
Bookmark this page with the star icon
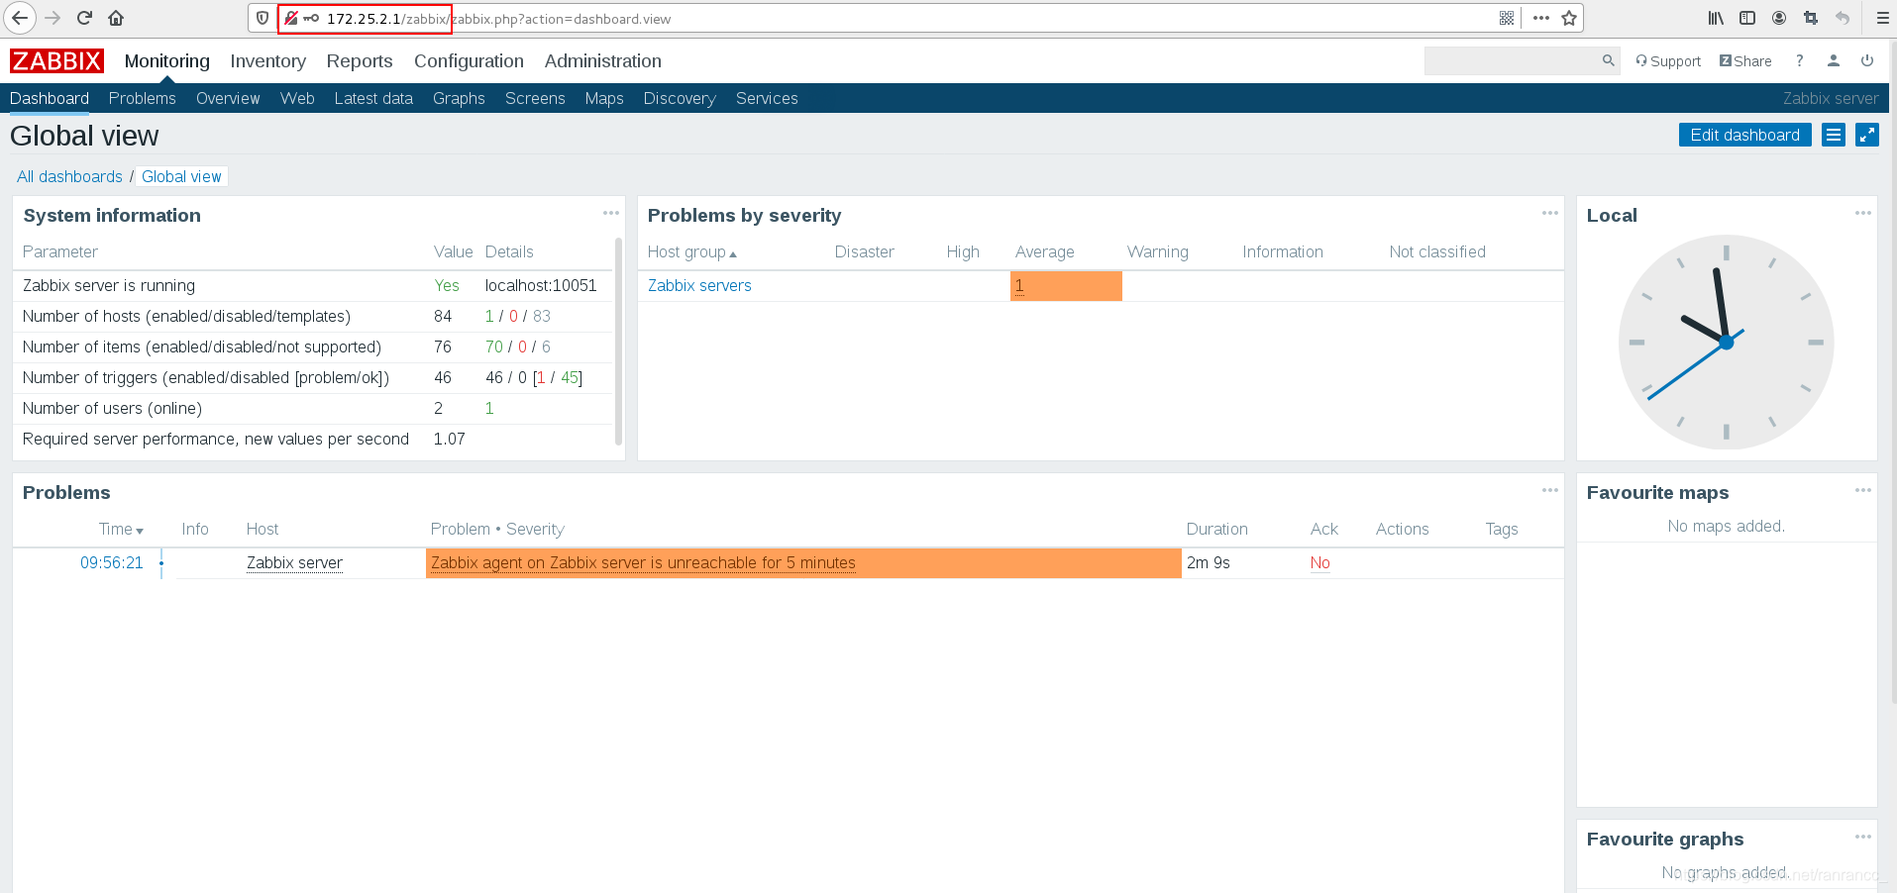[1569, 18]
